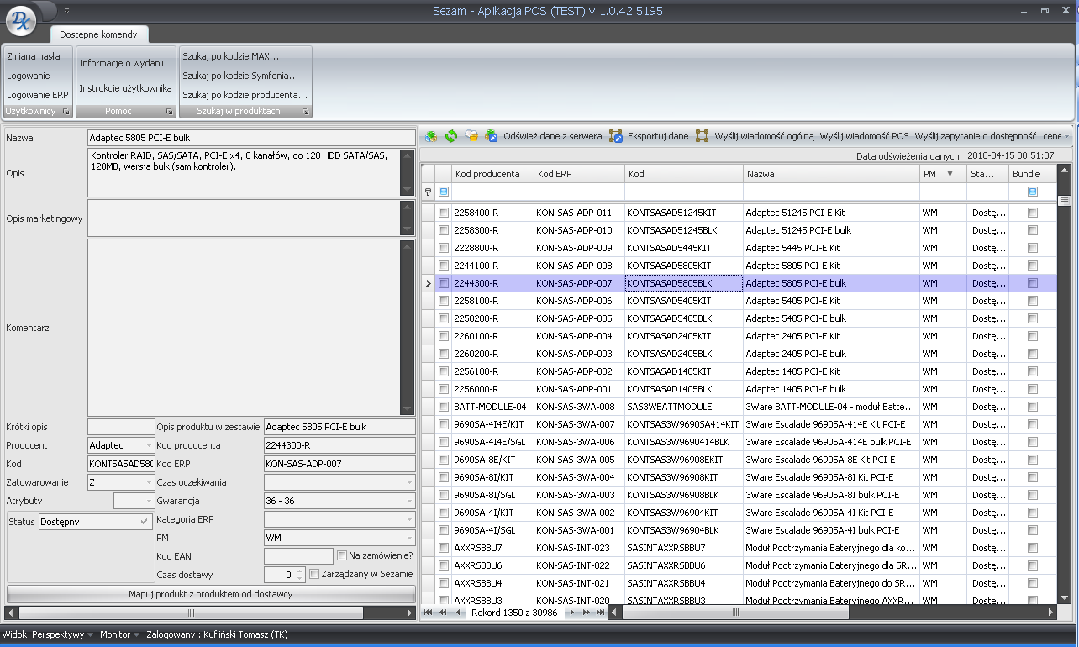The image size is (1079, 647).
Task: Click the export icon before Eksportuj dane
Action: [x=616, y=136]
